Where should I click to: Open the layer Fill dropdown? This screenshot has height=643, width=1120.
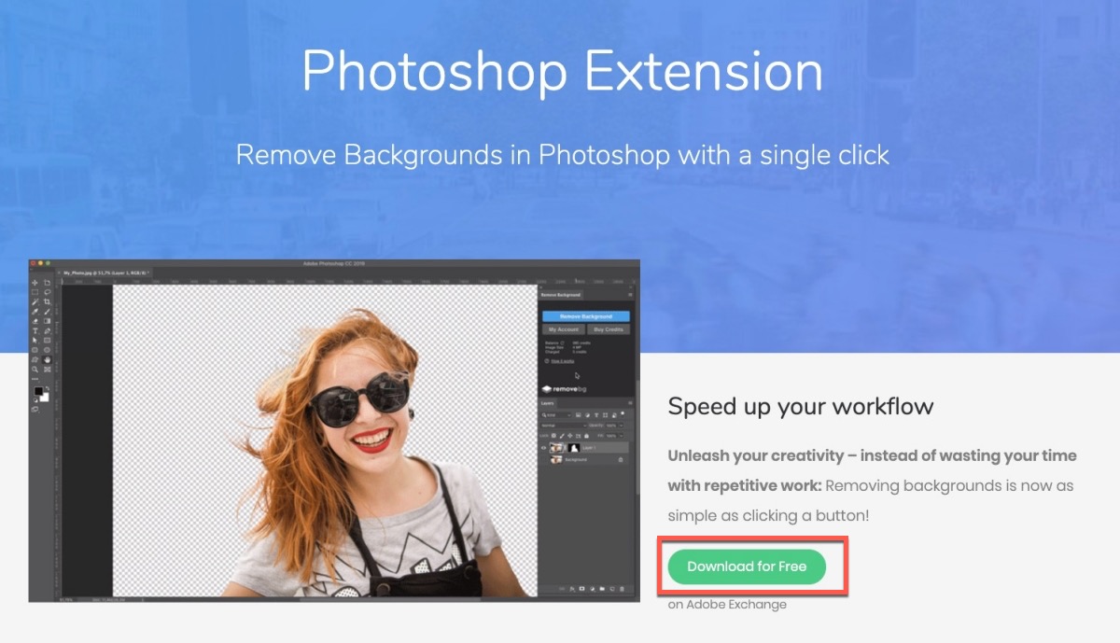tap(621, 436)
